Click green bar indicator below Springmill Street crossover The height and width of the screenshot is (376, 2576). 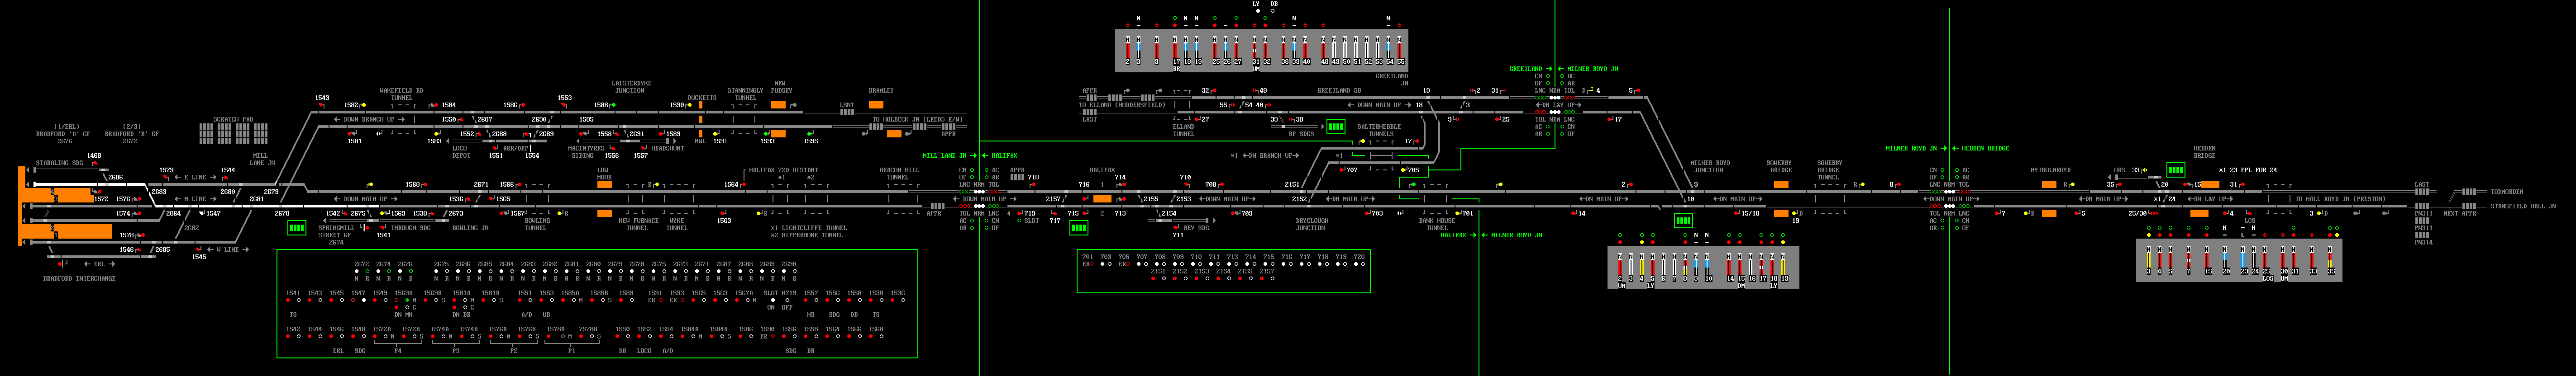(296, 228)
